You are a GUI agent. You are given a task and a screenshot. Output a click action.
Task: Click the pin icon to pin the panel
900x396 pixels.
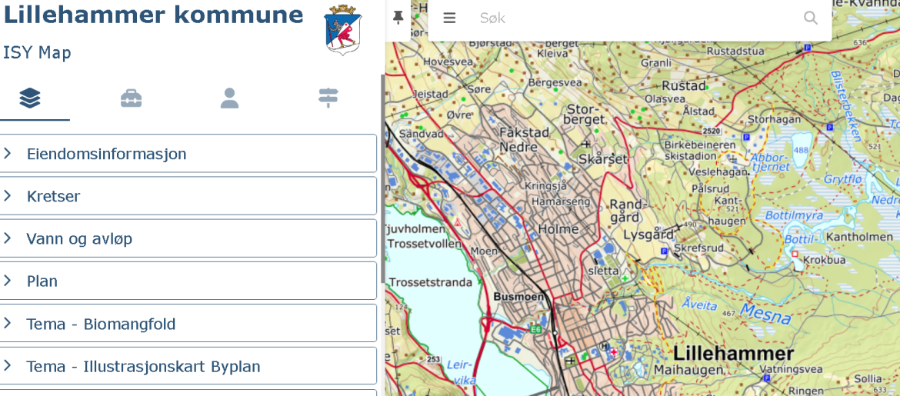(x=398, y=18)
